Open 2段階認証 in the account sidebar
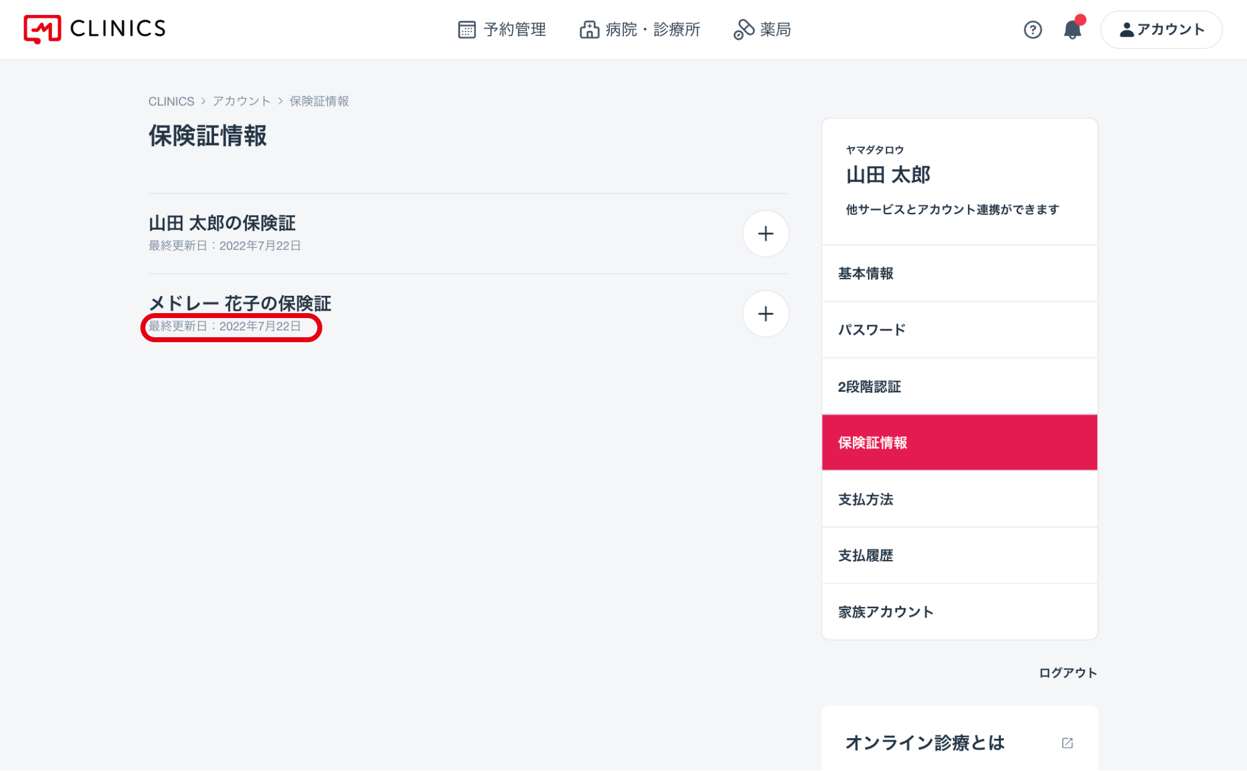Image resolution: width=1247 pixels, height=771 pixels. point(959,386)
